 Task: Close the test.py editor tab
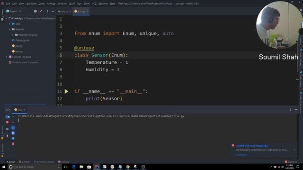coord(71,11)
